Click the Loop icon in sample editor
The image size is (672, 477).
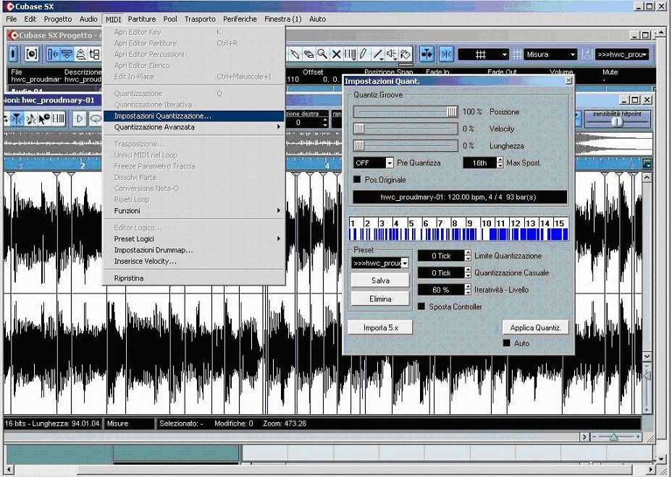pyautogui.click(x=96, y=119)
